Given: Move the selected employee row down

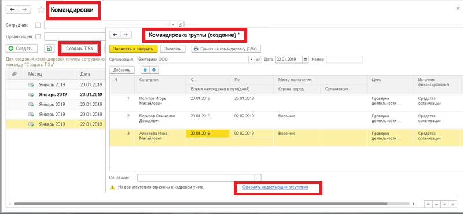Looking at the screenshot, I should point(155,70).
